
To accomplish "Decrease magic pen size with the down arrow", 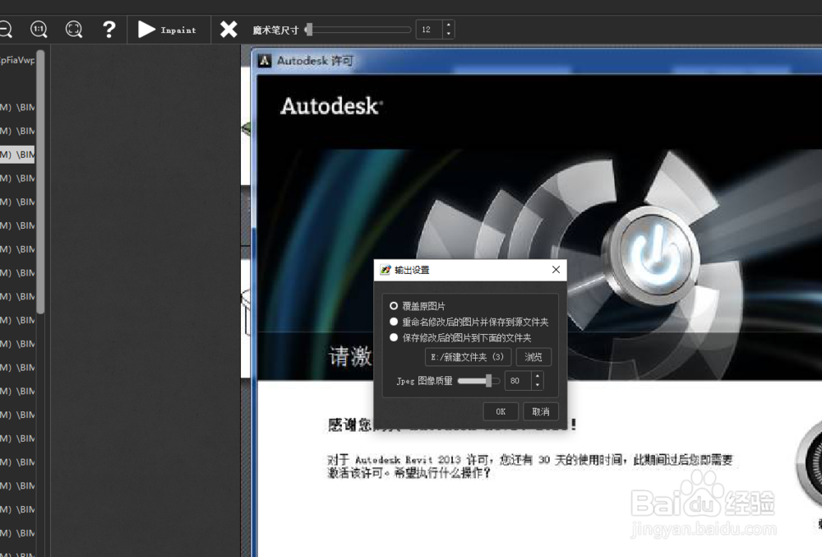I will (x=448, y=35).
